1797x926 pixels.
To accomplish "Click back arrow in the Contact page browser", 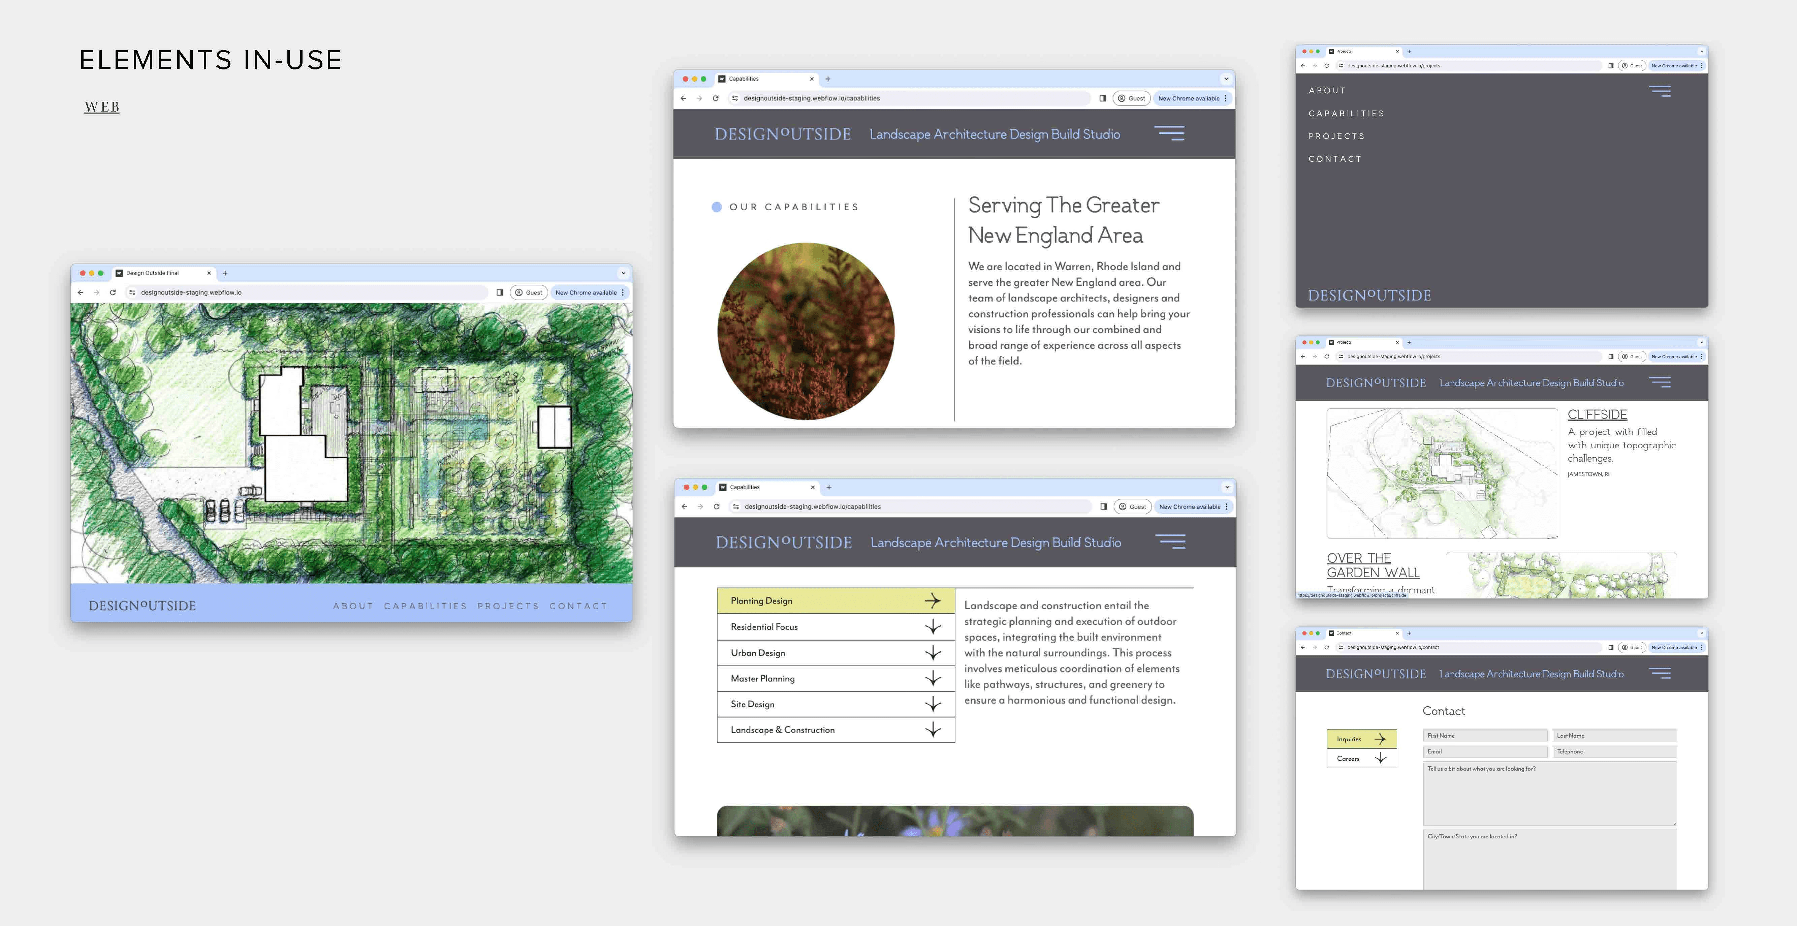I will pyautogui.click(x=1302, y=648).
